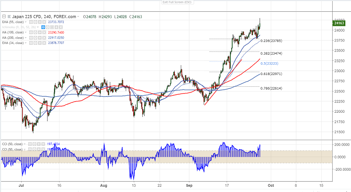351x192 pixels.
Task: Click the green 24163 current price label
Action: [339, 23]
